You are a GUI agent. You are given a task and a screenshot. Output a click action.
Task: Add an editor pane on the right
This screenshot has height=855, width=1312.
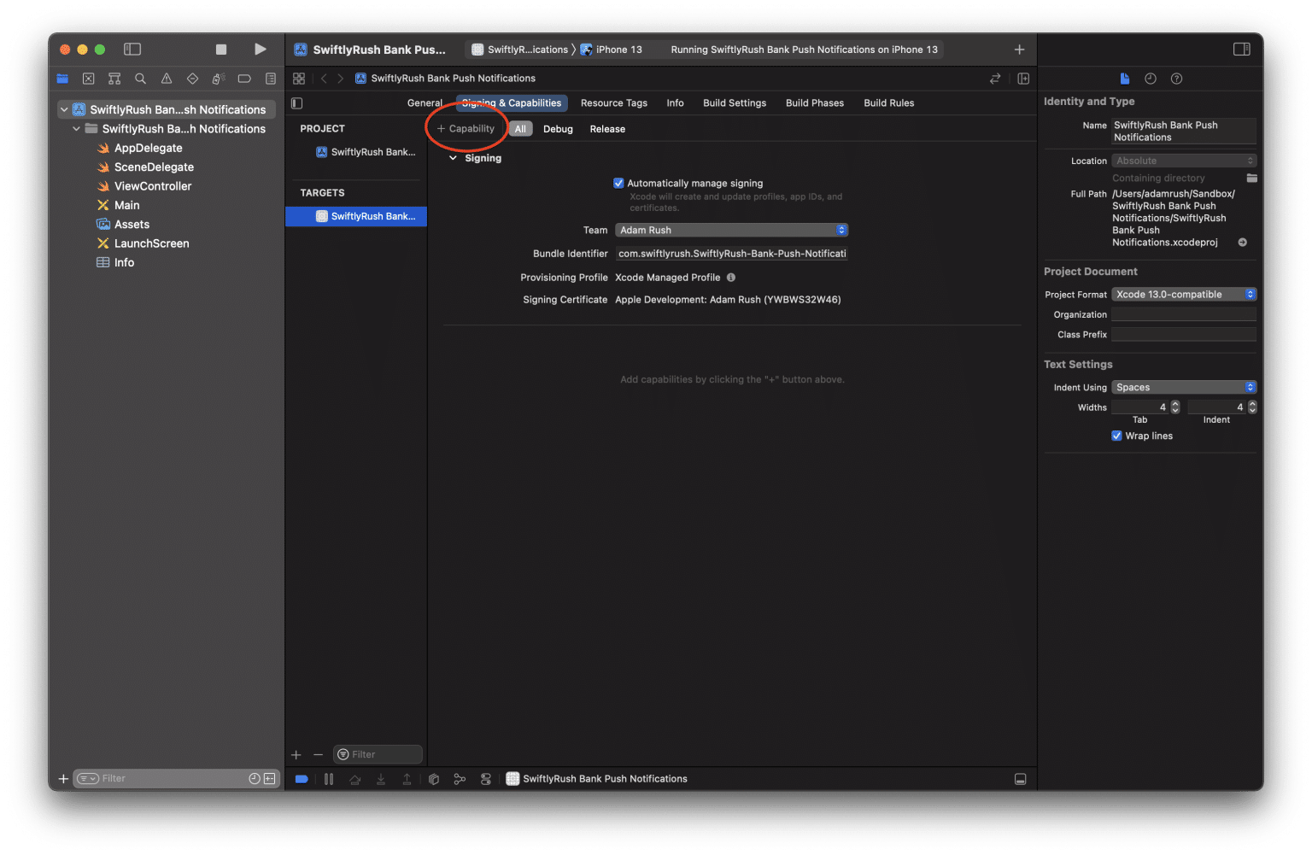(1023, 79)
